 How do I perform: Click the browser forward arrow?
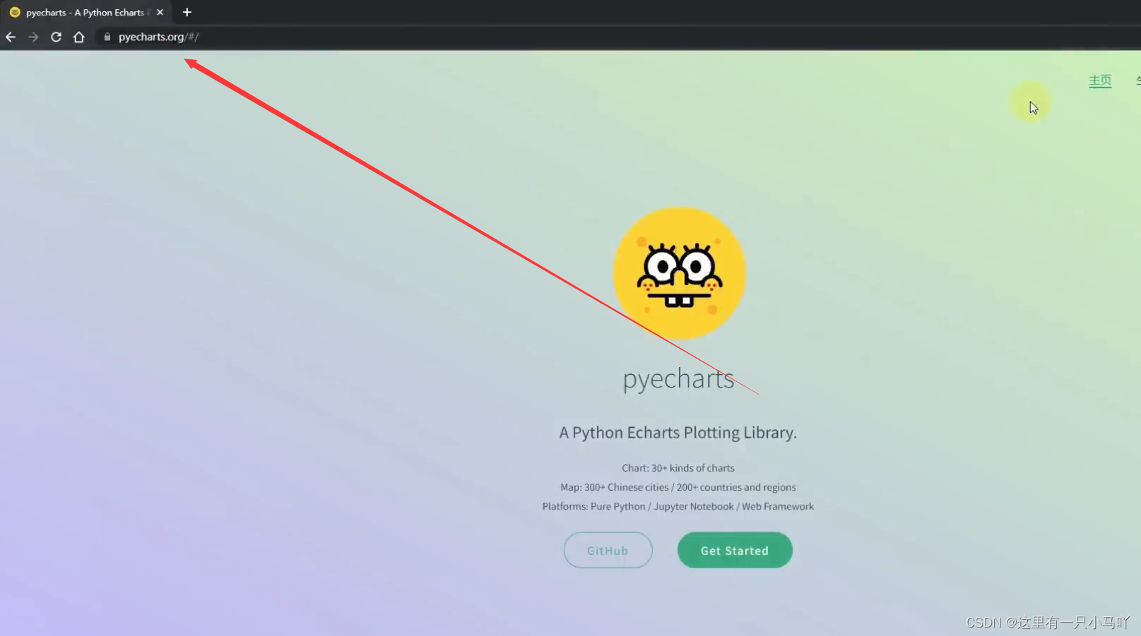pyautogui.click(x=33, y=37)
